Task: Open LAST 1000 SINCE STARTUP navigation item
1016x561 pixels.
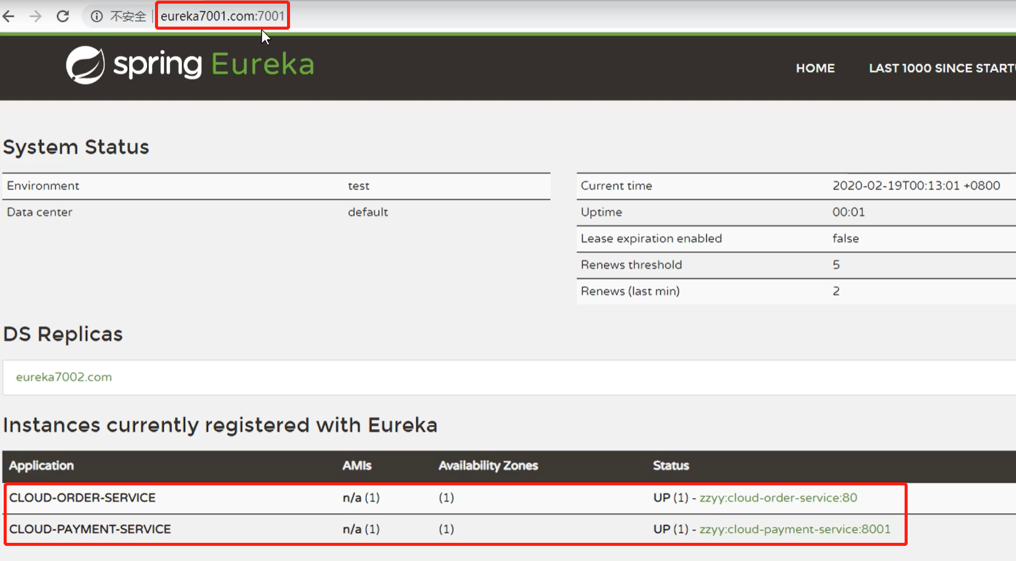Action: pos(942,68)
